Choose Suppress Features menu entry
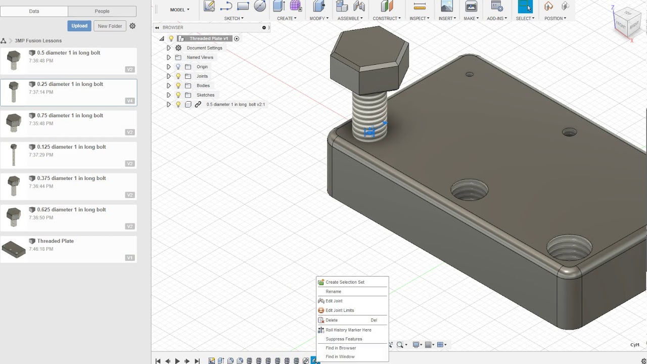647x364 pixels. [x=352, y=339]
